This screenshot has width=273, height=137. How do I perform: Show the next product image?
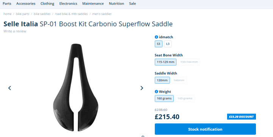click(142, 88)
